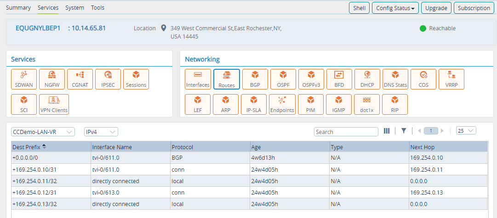Select the +169.254.0.10/31 prefix cell
Viewport: 497px width, 218px height.
coord(51,170)
